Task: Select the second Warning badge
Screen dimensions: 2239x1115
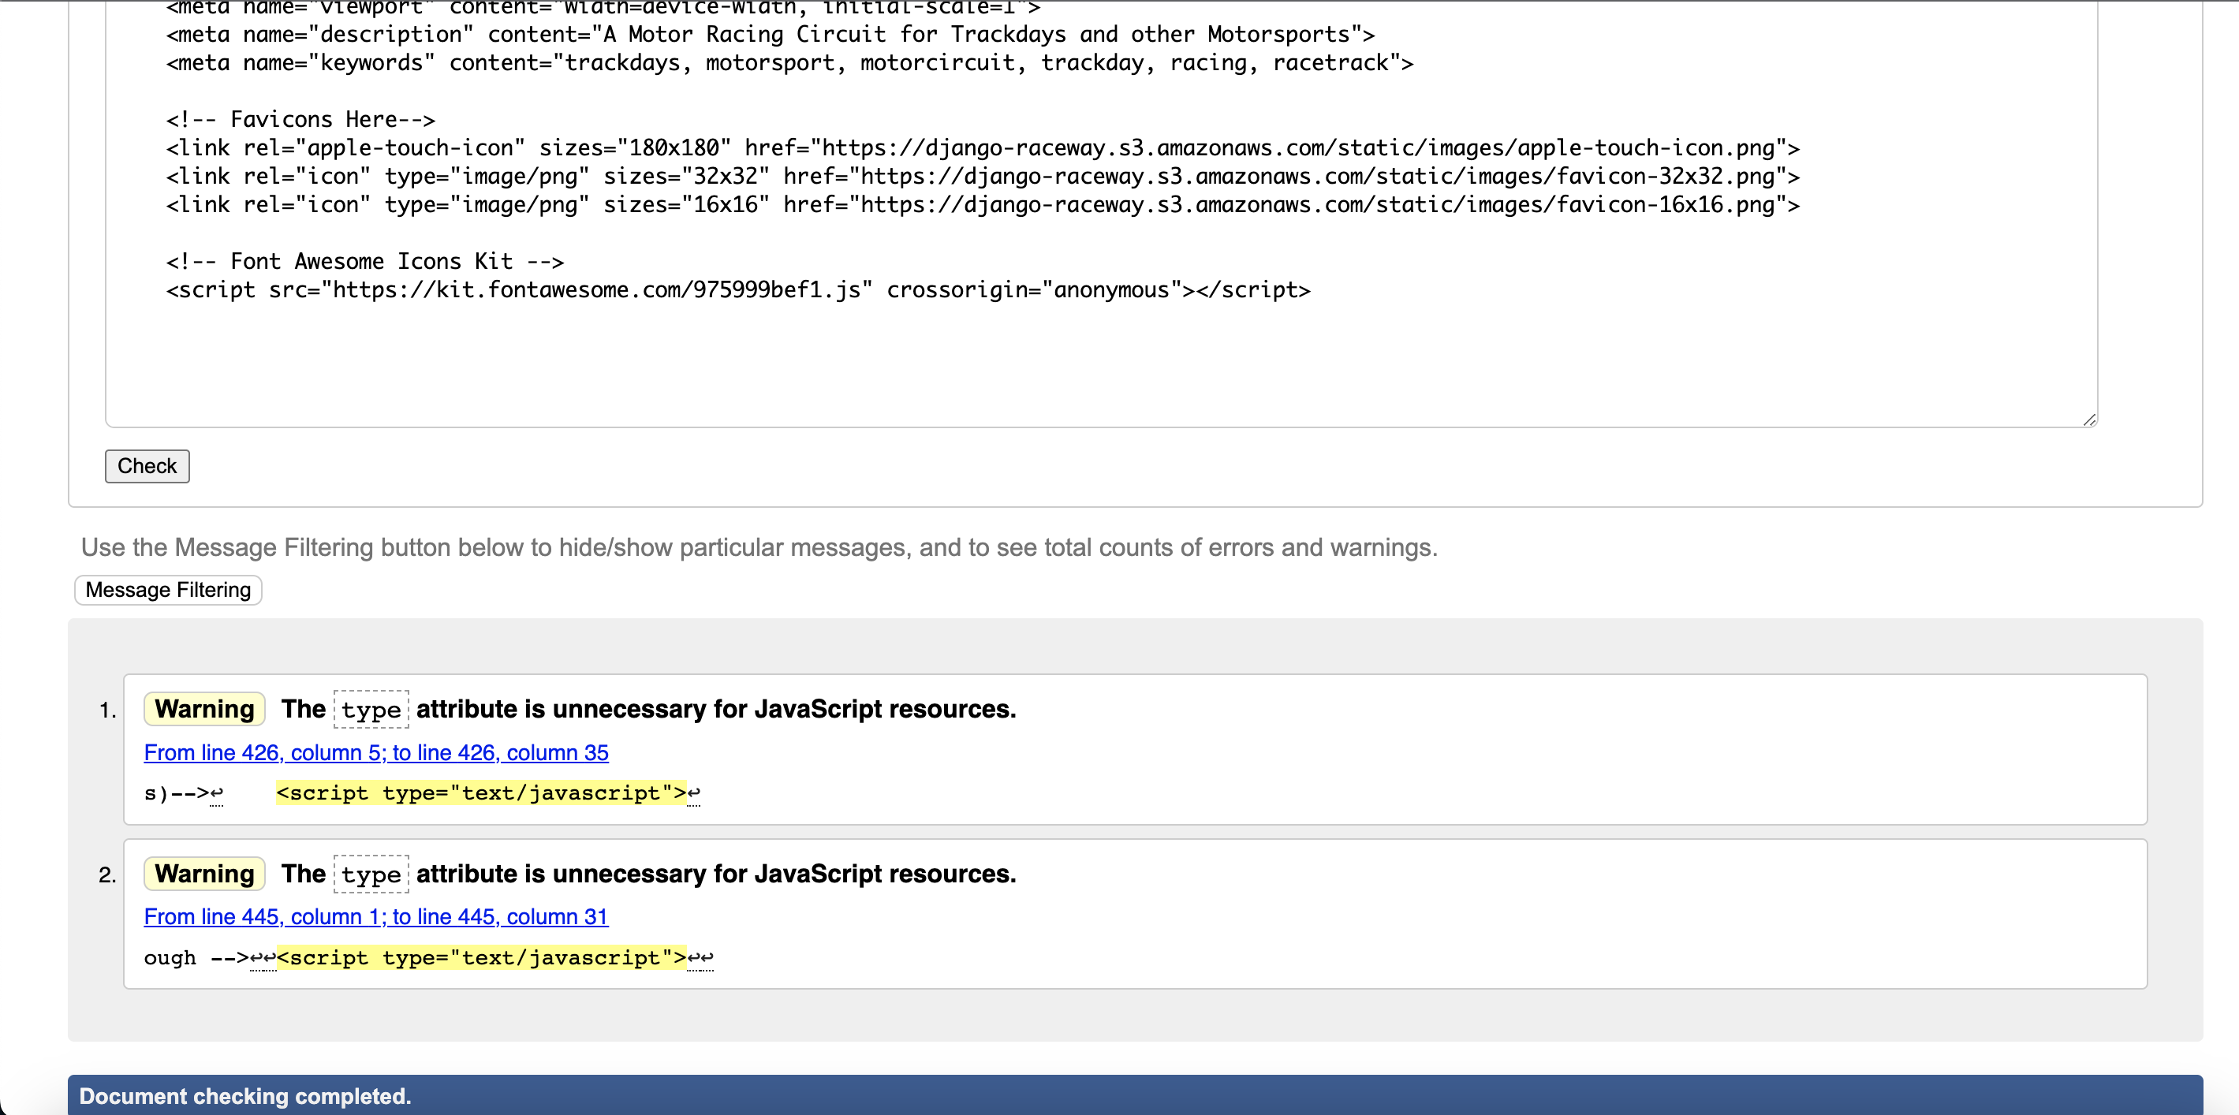Action: pyautogui.click(x=204, y=874)
